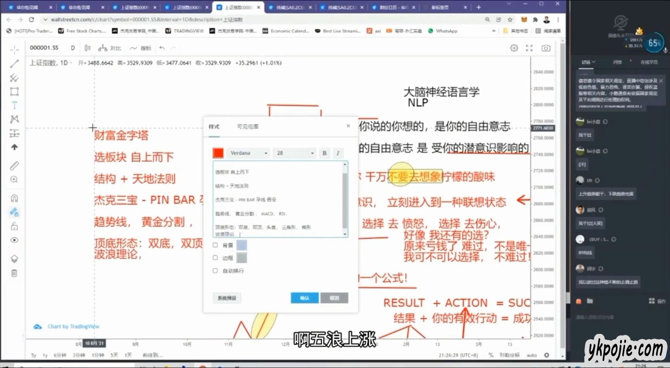Toggle hide-all-drawings eye icon
Image resolution: width=670 pixels, height=368 pixels.
click(14, 240)
